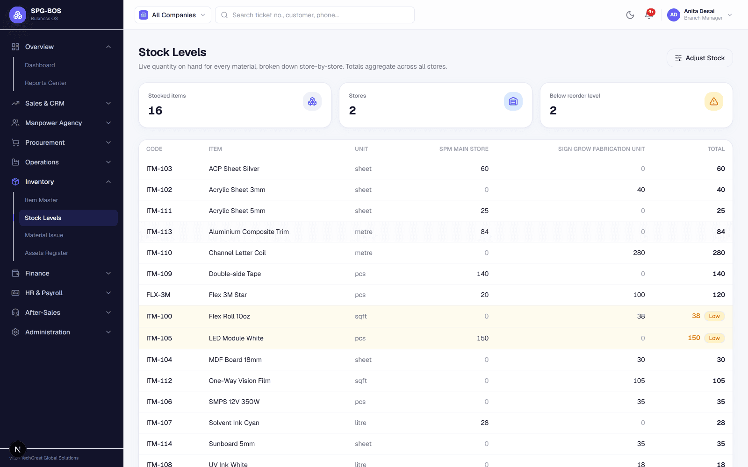
Task: Click the TechCrest Global Solutions footer text
Action: coord(50,458)
